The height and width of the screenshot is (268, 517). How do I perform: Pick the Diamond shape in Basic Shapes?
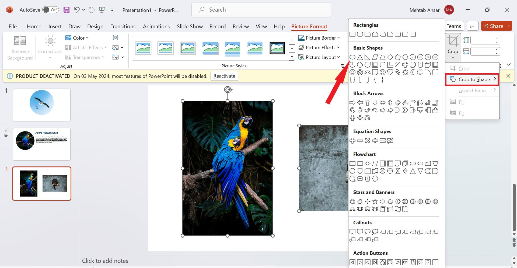coord(390,57)
